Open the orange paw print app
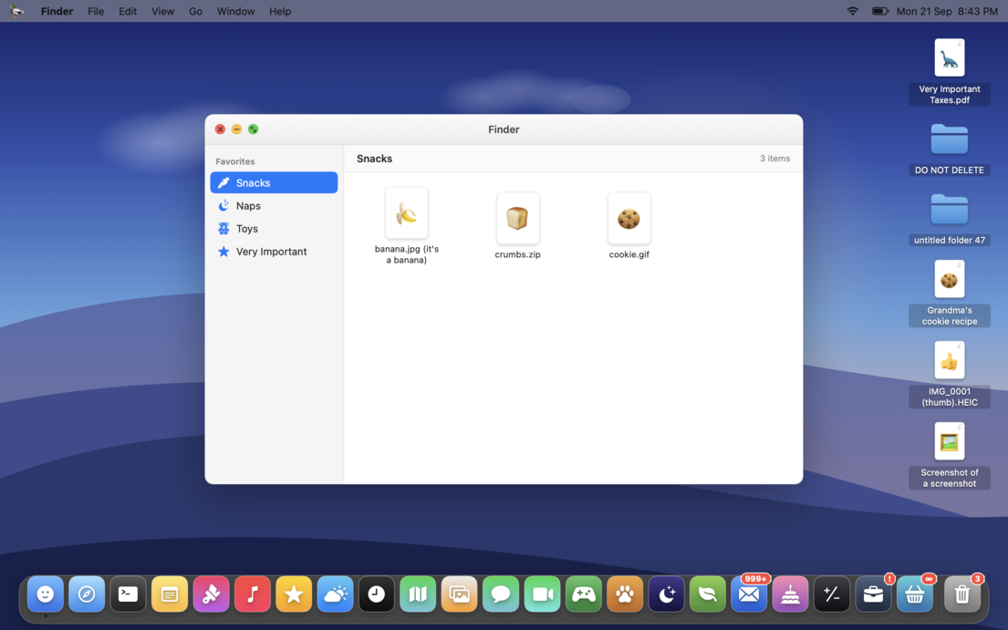Image resolution: width=1008 pixels, height=630 pixels. coord(625,594)
